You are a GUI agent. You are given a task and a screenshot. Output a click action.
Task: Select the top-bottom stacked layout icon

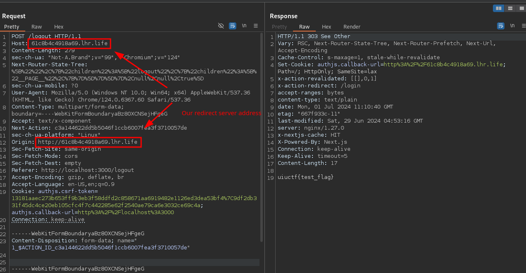tap(510, 8)
